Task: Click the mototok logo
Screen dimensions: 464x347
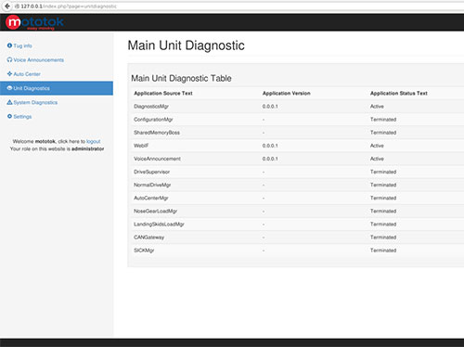Action: (34, 22)
